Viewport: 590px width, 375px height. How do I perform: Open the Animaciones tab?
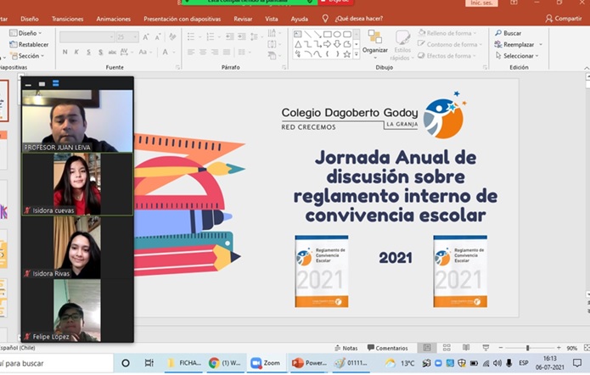point(113,19)
